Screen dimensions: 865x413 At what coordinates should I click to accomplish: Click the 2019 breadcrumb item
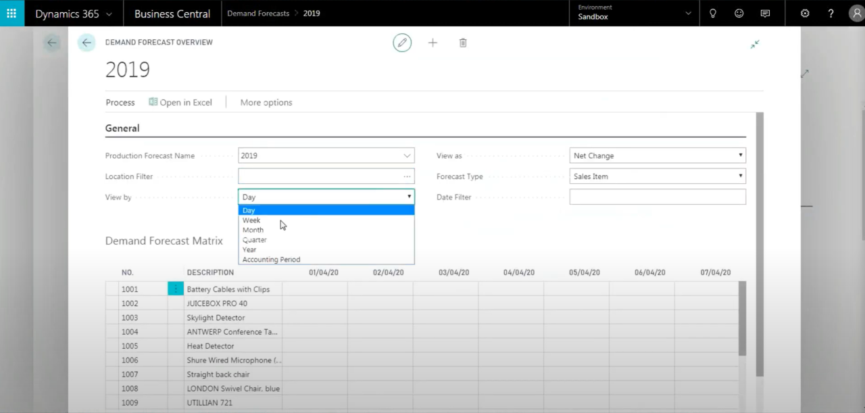click(312, 13)
